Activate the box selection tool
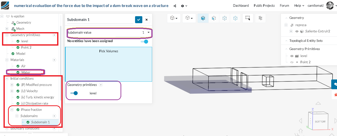Screen dimensions: 337x136 pyautogui.click(x=248, y=18)
